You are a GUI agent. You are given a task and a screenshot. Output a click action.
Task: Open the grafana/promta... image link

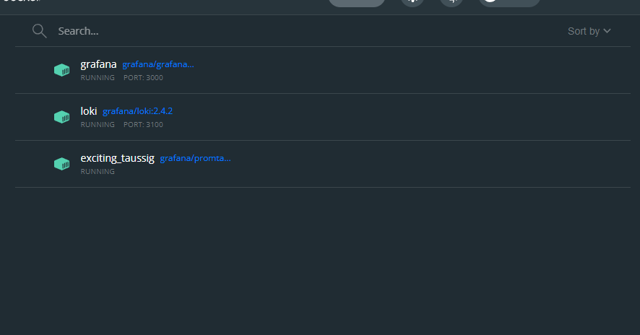pos(195,158)
